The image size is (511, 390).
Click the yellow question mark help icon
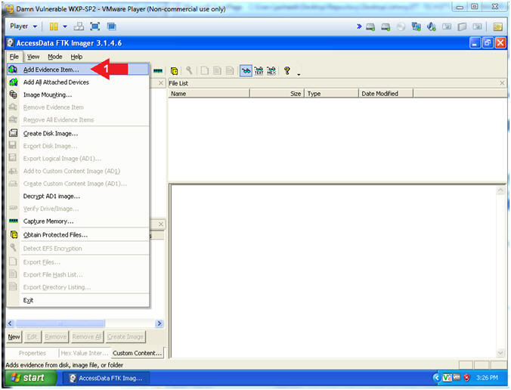coord(286,71)
